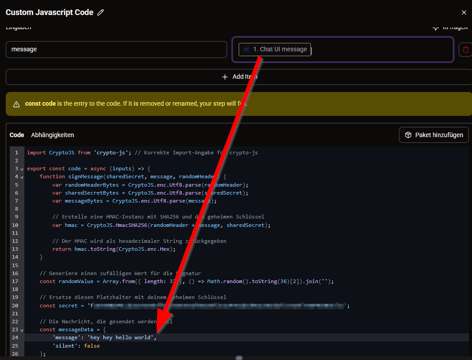Fold the signMessage function at line 4

(x=22, y=177)
